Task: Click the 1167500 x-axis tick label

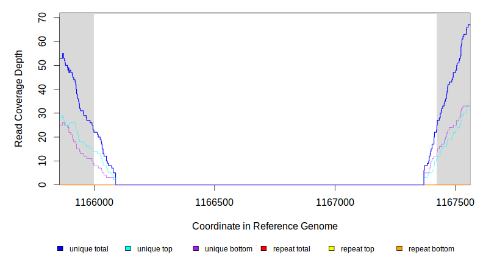Action: [x=455, y=202]
